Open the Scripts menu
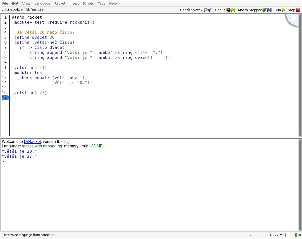Screen dimensions: 302x239 [88, 3]
